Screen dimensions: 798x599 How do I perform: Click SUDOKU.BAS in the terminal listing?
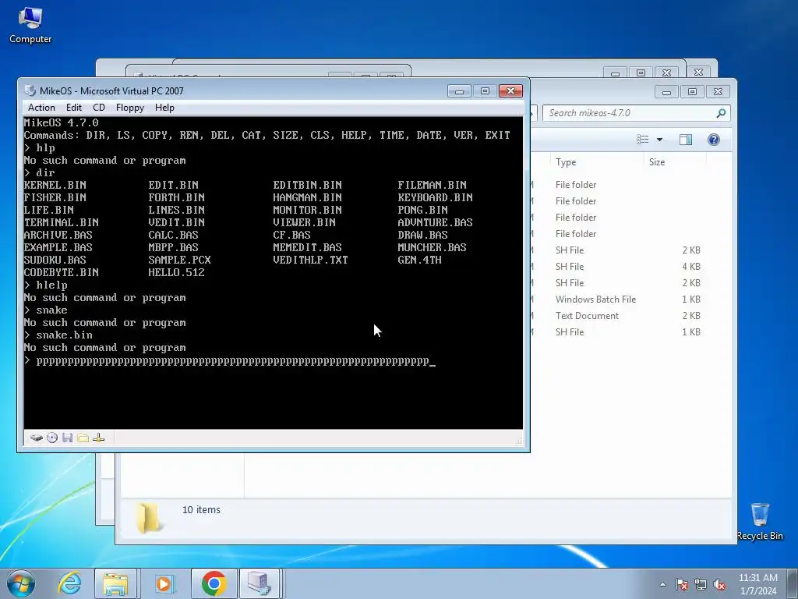click(55, 260)
